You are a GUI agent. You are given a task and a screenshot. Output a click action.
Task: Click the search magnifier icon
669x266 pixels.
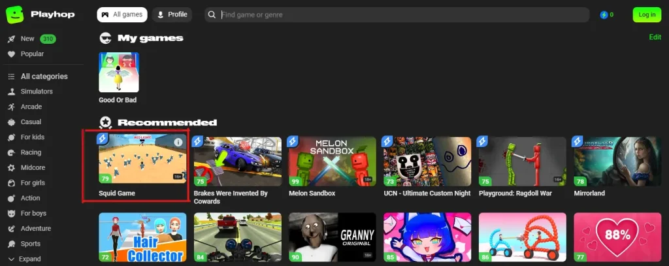tap(212, 15)
